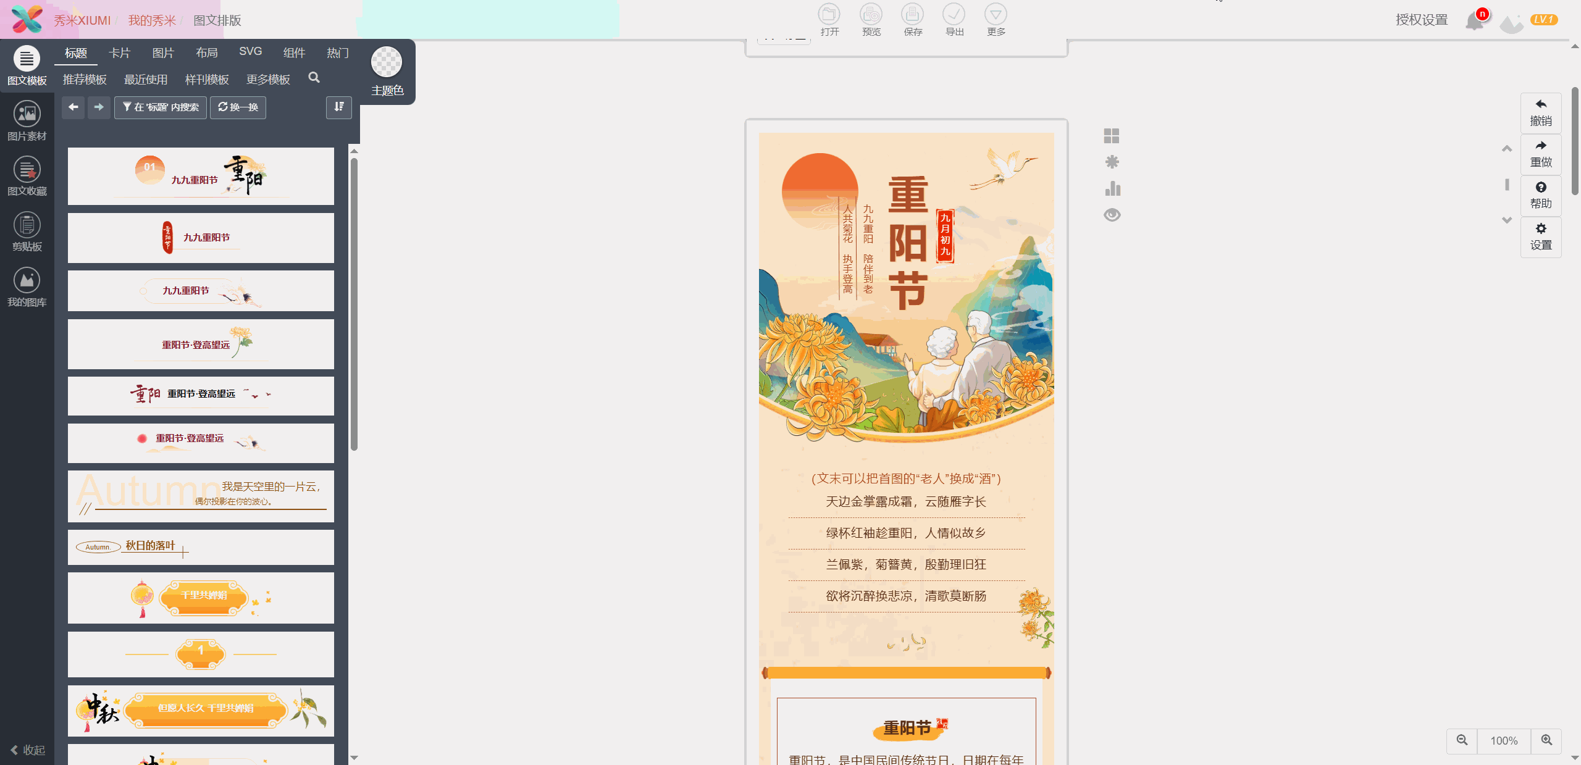Click the 撤销 undo button
This screenshot has width=1581, height=765.
1541,113
